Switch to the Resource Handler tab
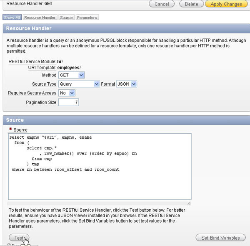250x246 pixels. [x=40, y=18]
